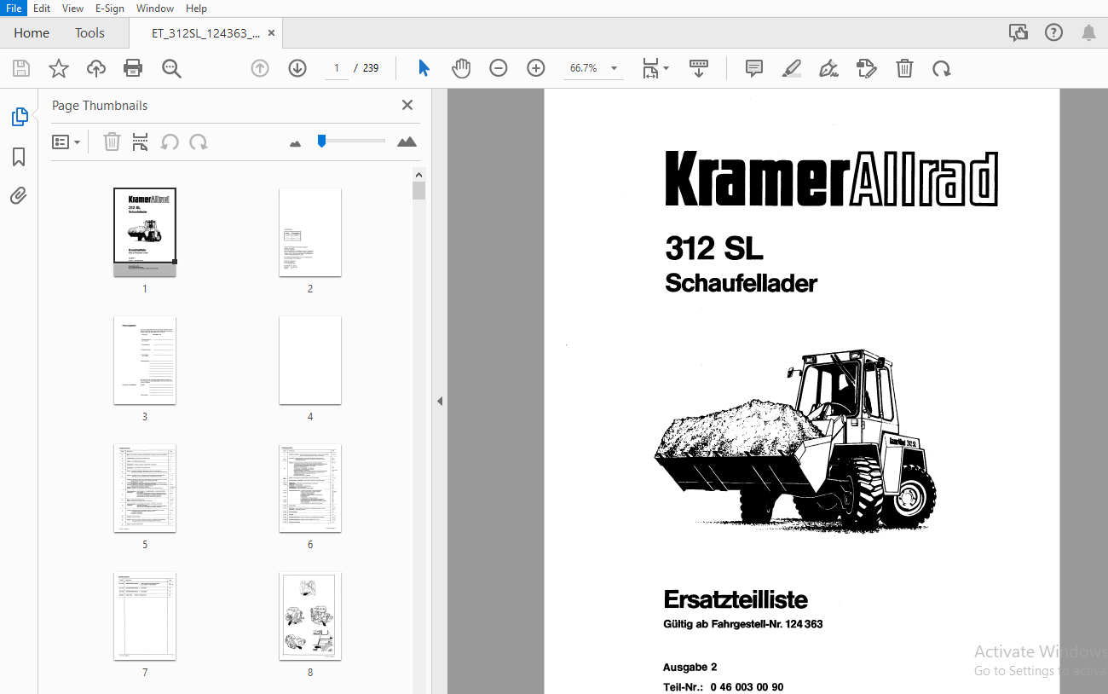1108x694 pixels.
Task: Open the notifications bell icon
Action: (x=1088, y=32)
